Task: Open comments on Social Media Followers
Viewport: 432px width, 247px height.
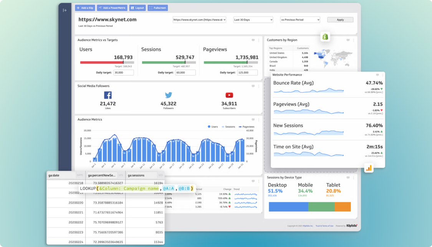Action: pyautogui.click(x=253, y=86)
